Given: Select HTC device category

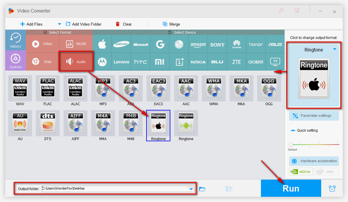Looking at the screenshot, I should coord(140,62).
